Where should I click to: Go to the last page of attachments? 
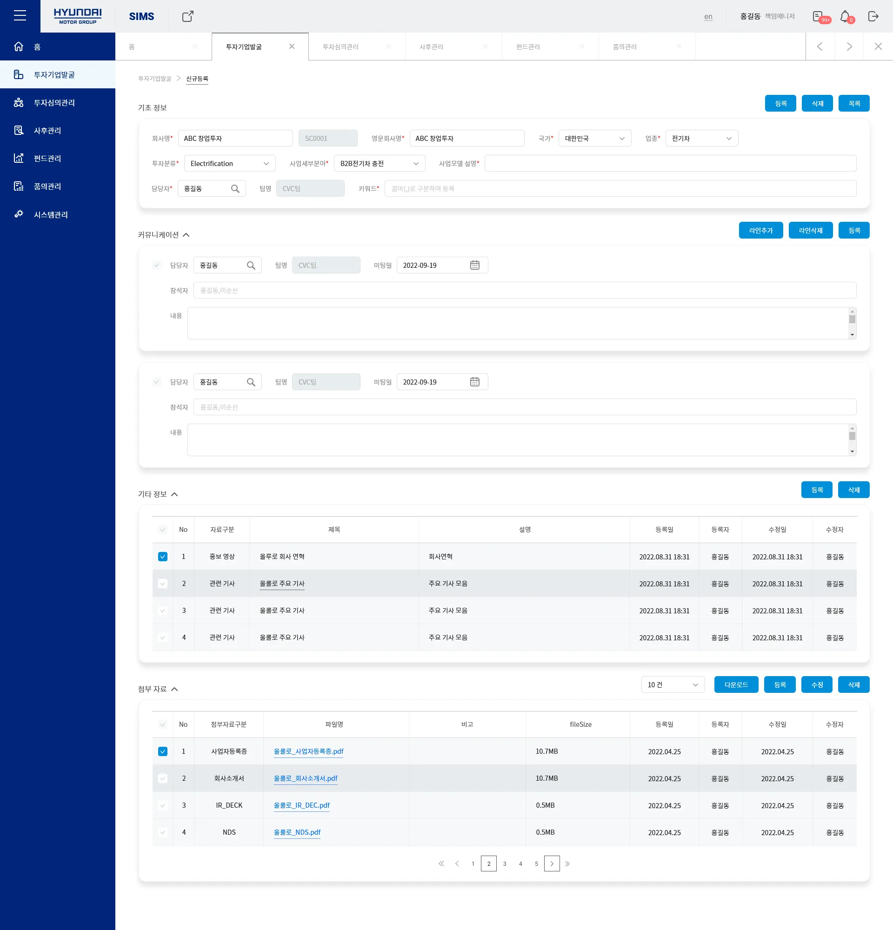tap(567, 864)
